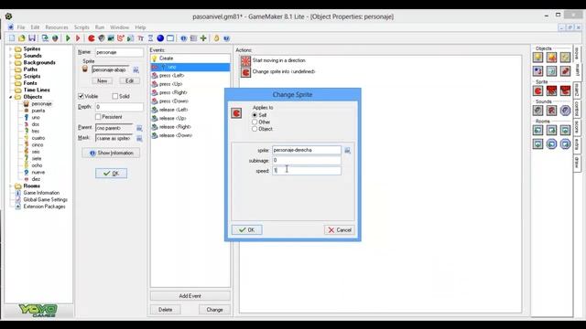The width and height of the screenshot is (586, 329).
Task: Run the game with green play icon
Action: tap(68, 38)
